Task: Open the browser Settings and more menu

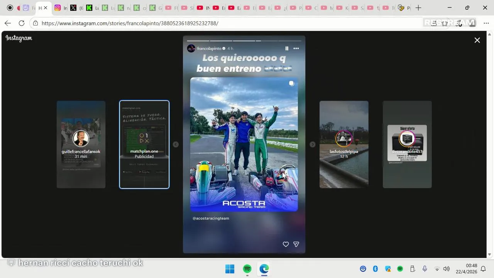Action: point(486,23)
